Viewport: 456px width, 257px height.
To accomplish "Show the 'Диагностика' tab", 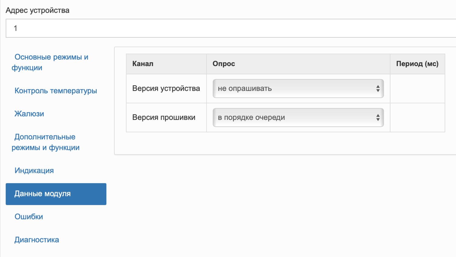I will pyautogui.click(x=37, y=240).
